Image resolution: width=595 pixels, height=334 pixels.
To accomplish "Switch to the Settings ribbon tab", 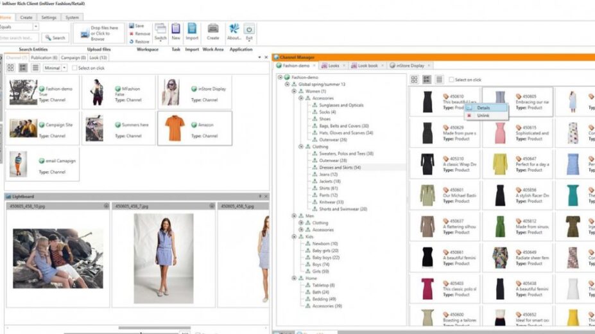I will coord(48,17).
